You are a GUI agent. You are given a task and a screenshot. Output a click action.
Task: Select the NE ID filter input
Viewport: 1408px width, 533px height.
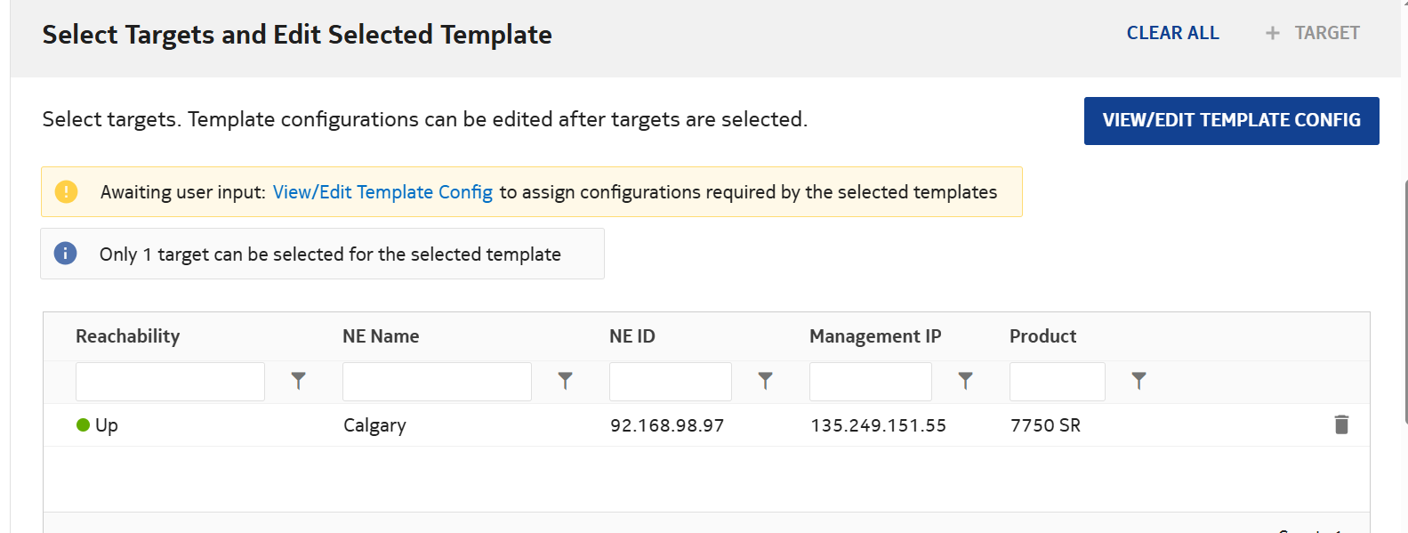670,382
